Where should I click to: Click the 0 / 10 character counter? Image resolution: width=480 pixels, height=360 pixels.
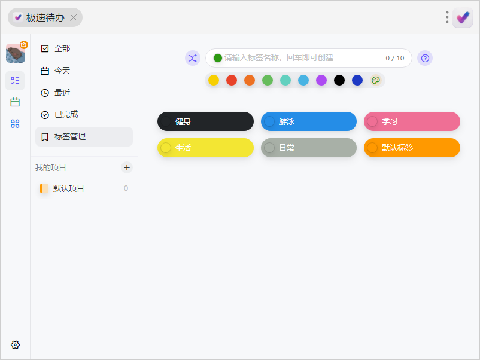pyautogui.click(x=395, y=58)
